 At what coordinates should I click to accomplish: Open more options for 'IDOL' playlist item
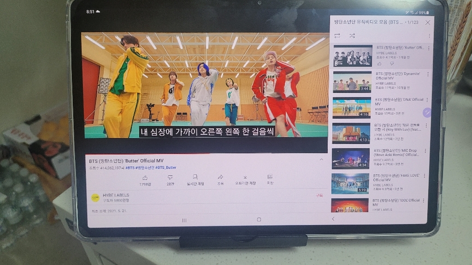point(424,201)
